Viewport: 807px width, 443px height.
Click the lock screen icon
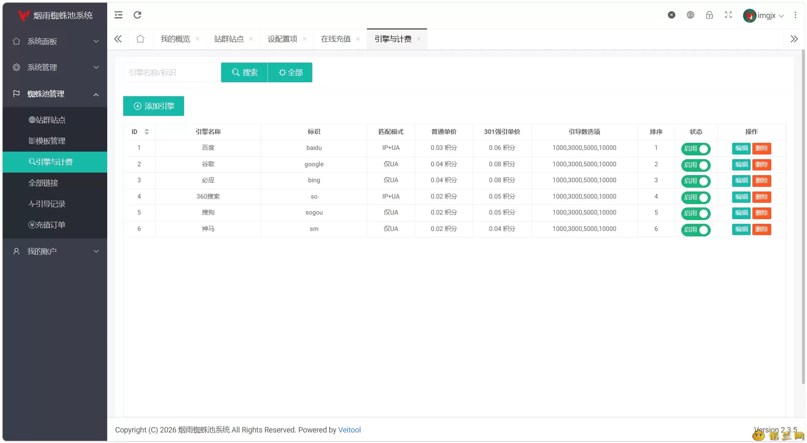709,15
